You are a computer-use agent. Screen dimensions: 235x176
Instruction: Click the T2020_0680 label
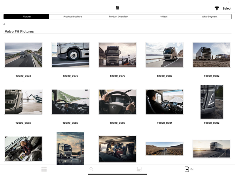pyautogui.click(x=164, y=76)
